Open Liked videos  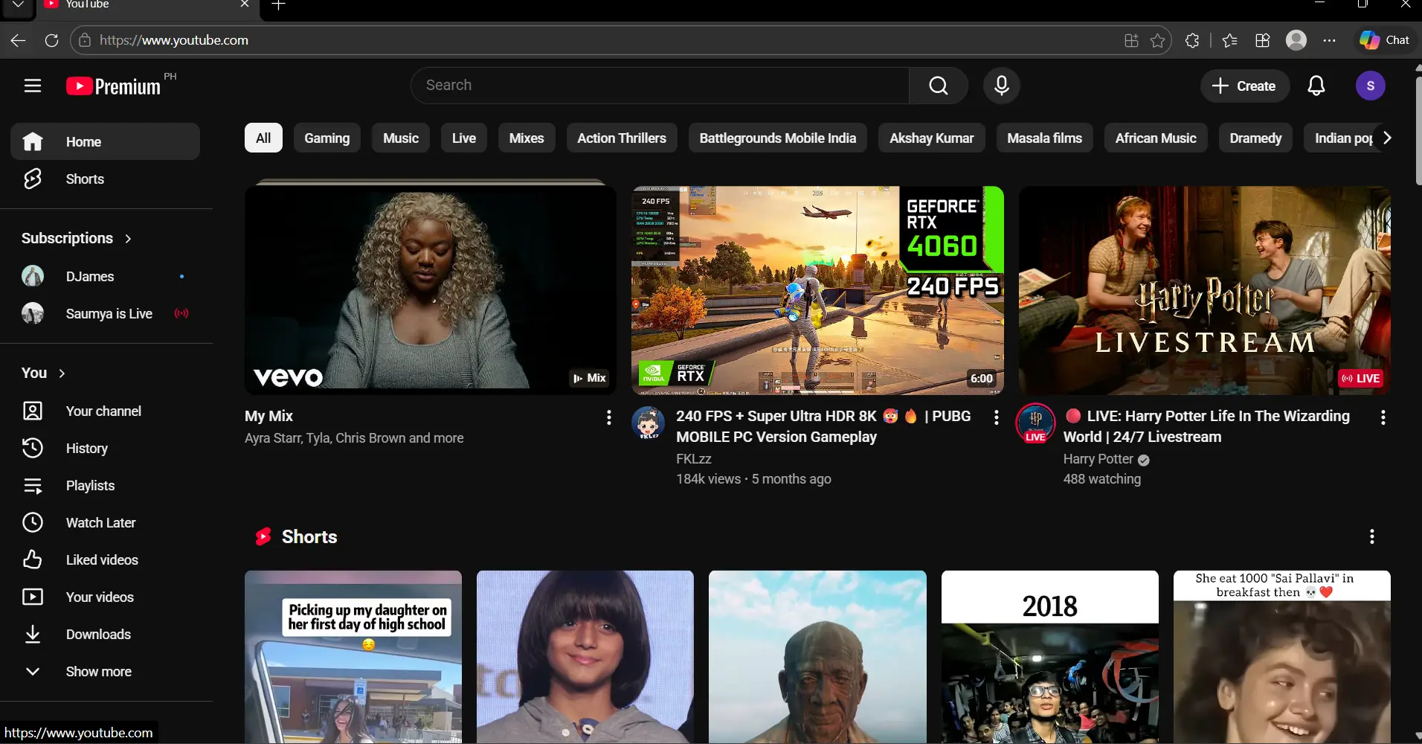coord(105,559)
